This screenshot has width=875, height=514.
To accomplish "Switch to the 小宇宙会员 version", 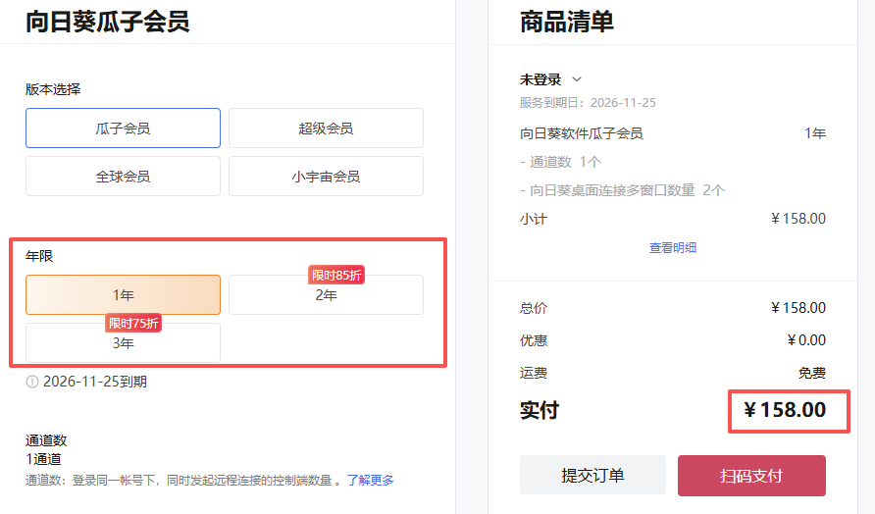I will [326, 177].
